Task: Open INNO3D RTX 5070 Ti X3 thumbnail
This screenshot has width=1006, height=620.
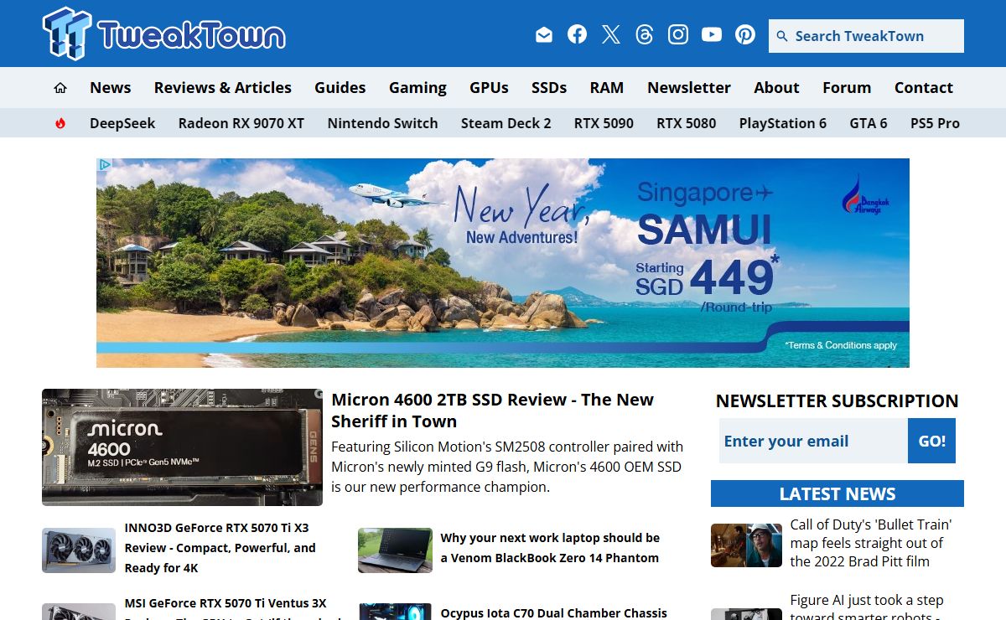Action: 79,550
